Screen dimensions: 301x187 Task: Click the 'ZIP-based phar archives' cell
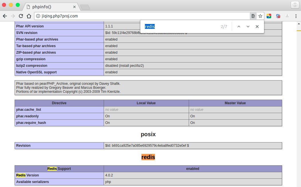click(x=59, y=53)
